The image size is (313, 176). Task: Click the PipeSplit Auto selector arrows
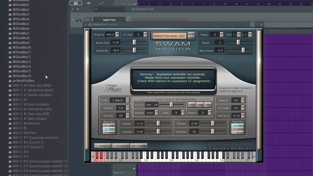[156, 113]
